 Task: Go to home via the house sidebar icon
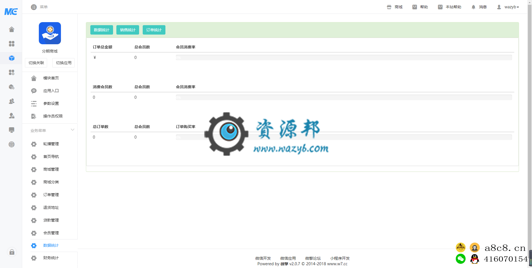click(x=12, y=29)
